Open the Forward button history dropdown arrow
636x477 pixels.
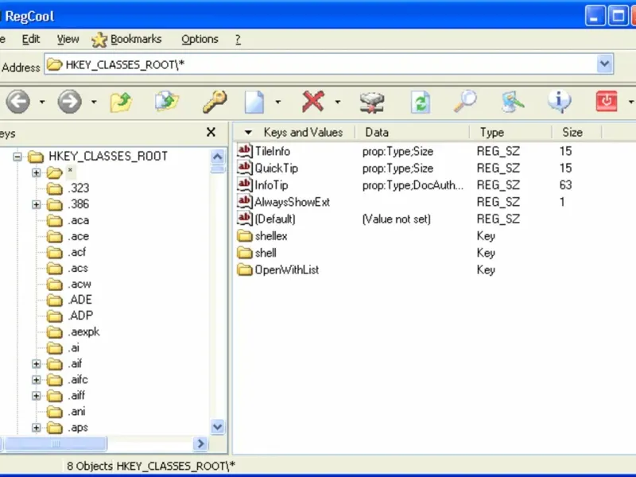(x=94, y=102)
